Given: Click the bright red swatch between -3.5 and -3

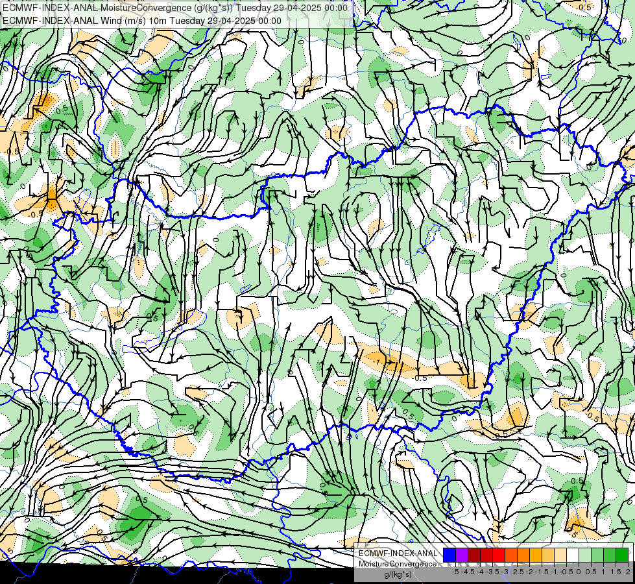Looking at the screenshot, I should pos(499,555).
